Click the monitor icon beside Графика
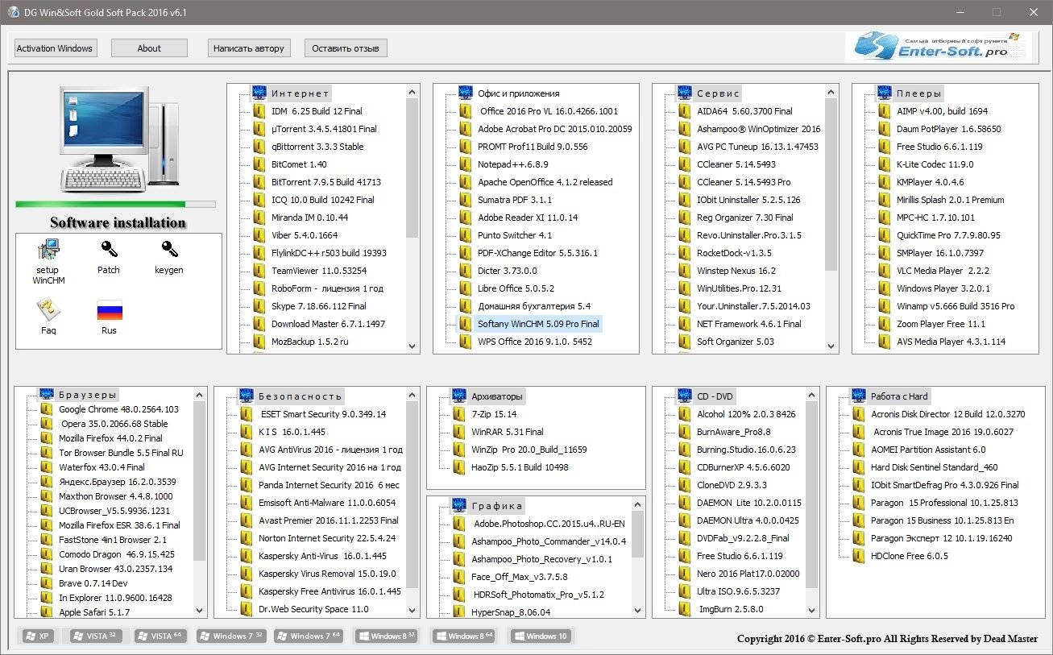 [459, 505]
